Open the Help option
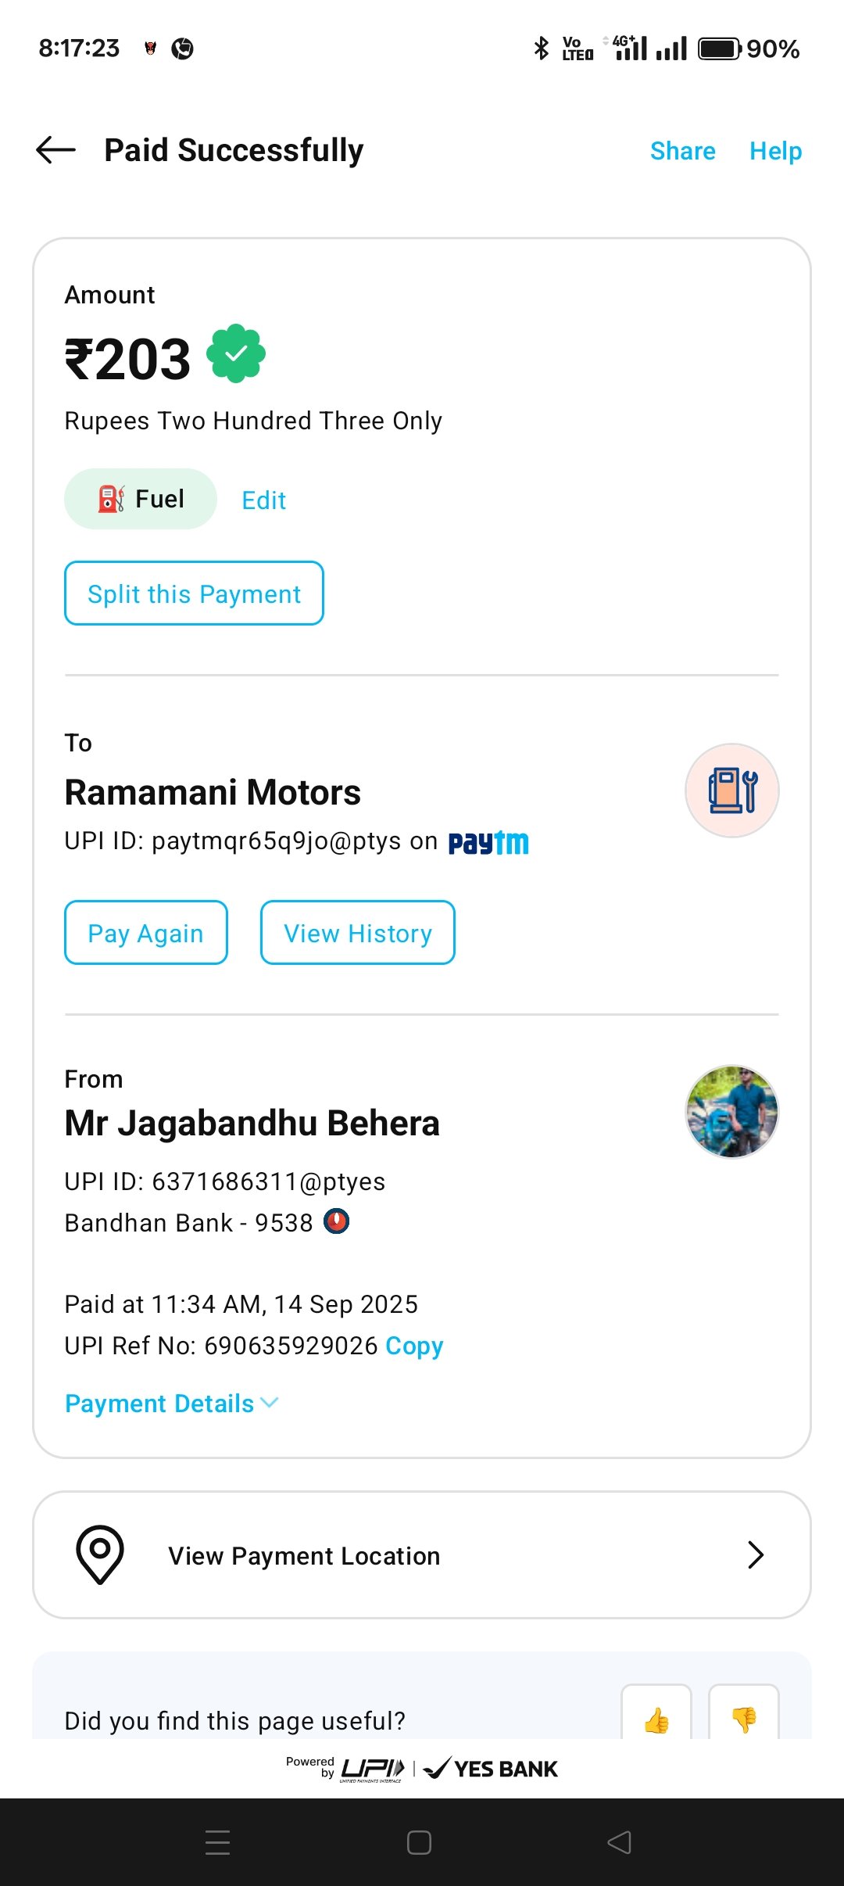Viewport: 844px width, 1886px height. [776, 150]
